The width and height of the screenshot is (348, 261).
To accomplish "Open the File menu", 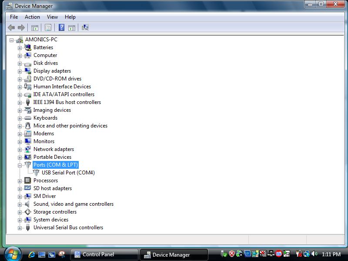I will 14,17.
